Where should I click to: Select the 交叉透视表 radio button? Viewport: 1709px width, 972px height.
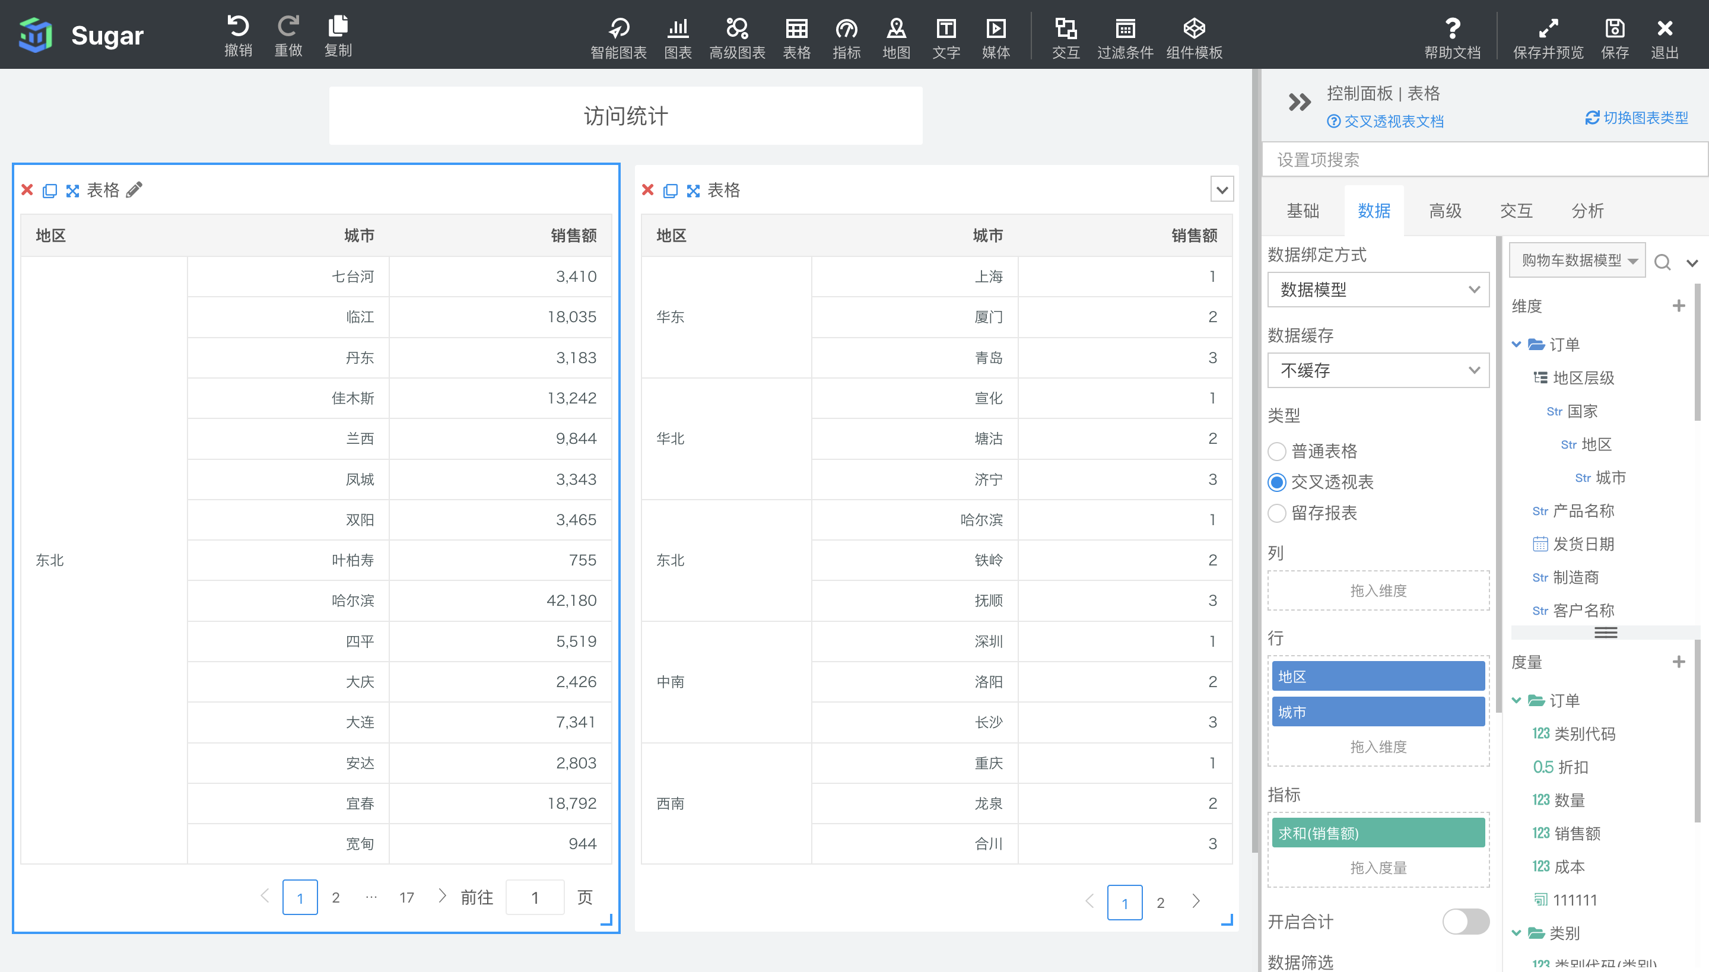(x=1276, y=482)
